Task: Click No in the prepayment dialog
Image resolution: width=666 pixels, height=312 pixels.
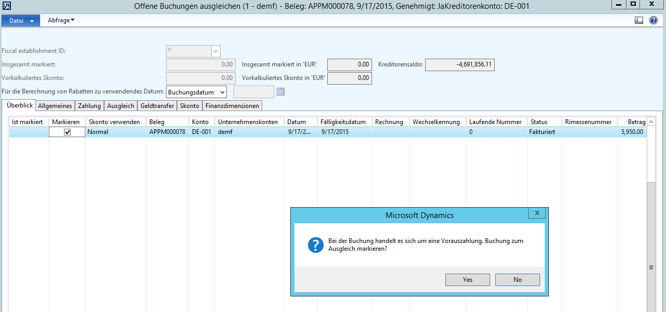Action: tap(517, 280)
